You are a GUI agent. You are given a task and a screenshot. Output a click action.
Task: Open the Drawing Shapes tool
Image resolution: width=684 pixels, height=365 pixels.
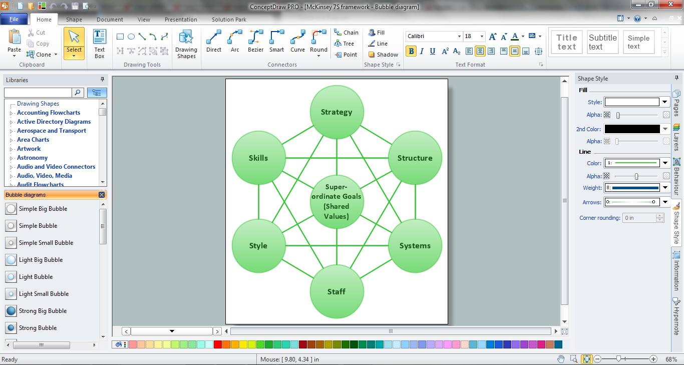(x=186, y=45)
